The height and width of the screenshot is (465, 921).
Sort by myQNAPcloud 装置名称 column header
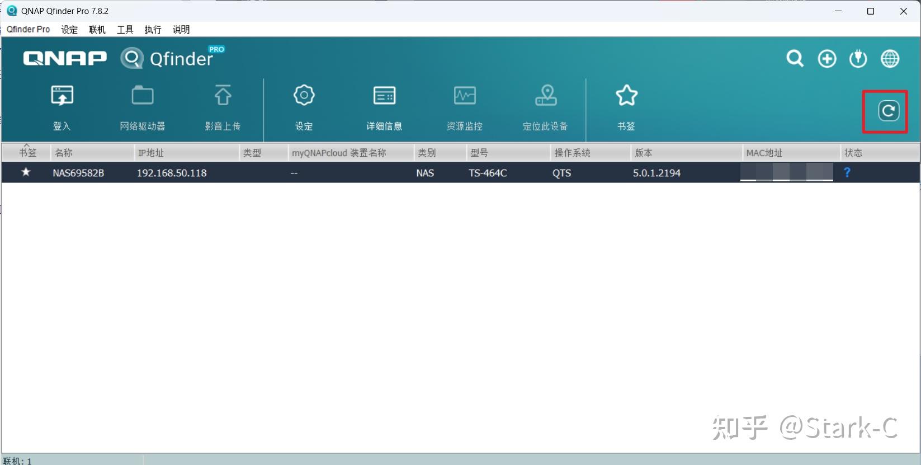(351, 153)
